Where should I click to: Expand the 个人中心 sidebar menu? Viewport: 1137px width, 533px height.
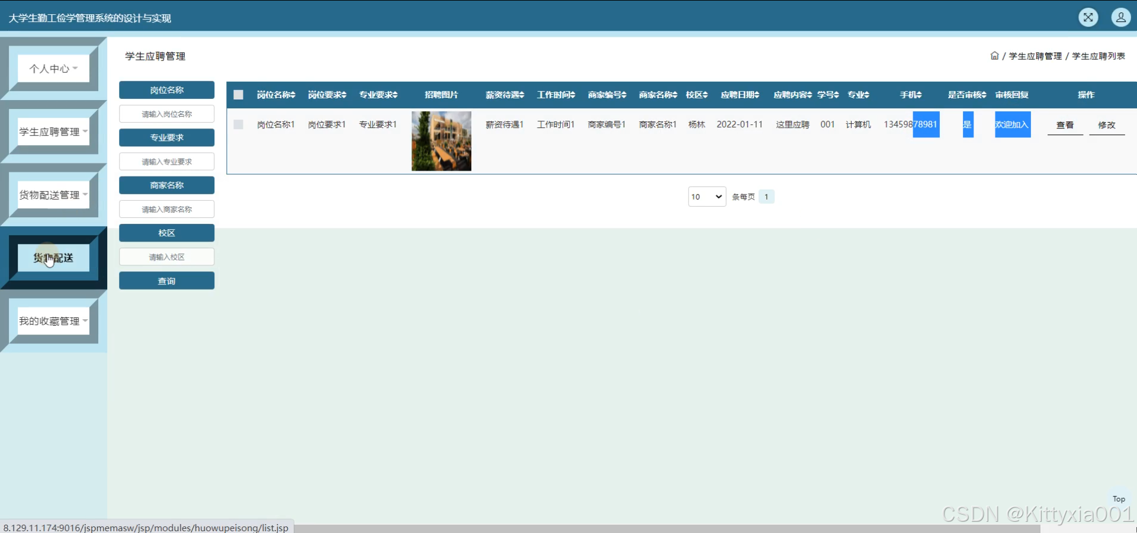tap(53, 68)
